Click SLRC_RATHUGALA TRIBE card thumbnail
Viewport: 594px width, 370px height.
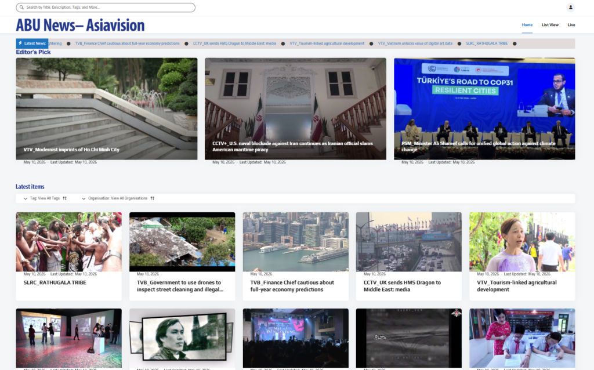coord(68,242)
